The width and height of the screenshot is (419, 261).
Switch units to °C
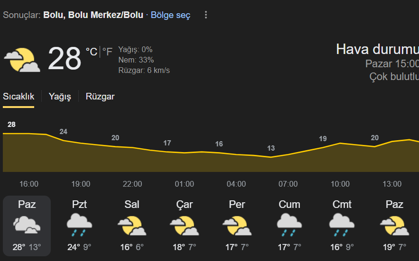click(92, 52)
